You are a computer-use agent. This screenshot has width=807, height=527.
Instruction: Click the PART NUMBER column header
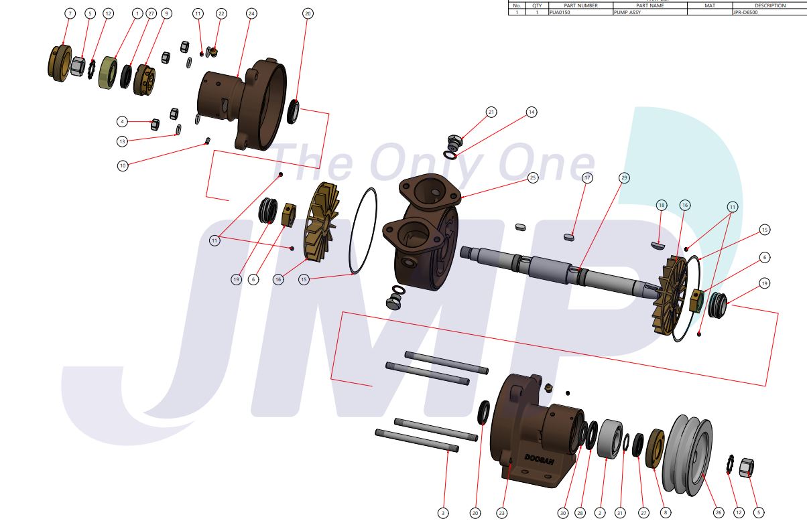click(580, 5)
